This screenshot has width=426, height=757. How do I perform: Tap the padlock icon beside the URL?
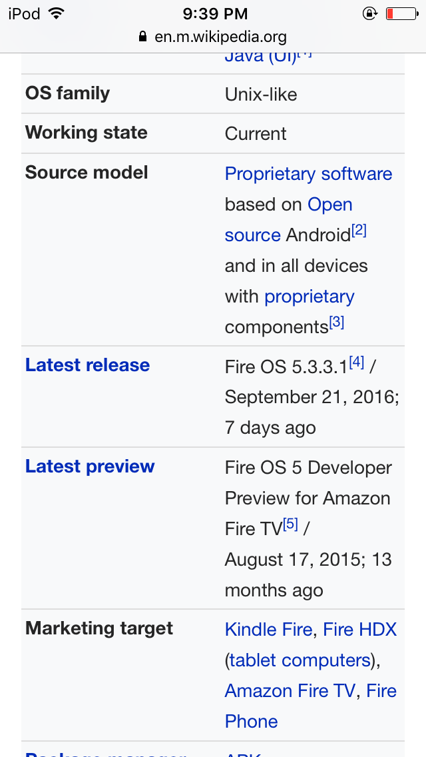point(142,37)
